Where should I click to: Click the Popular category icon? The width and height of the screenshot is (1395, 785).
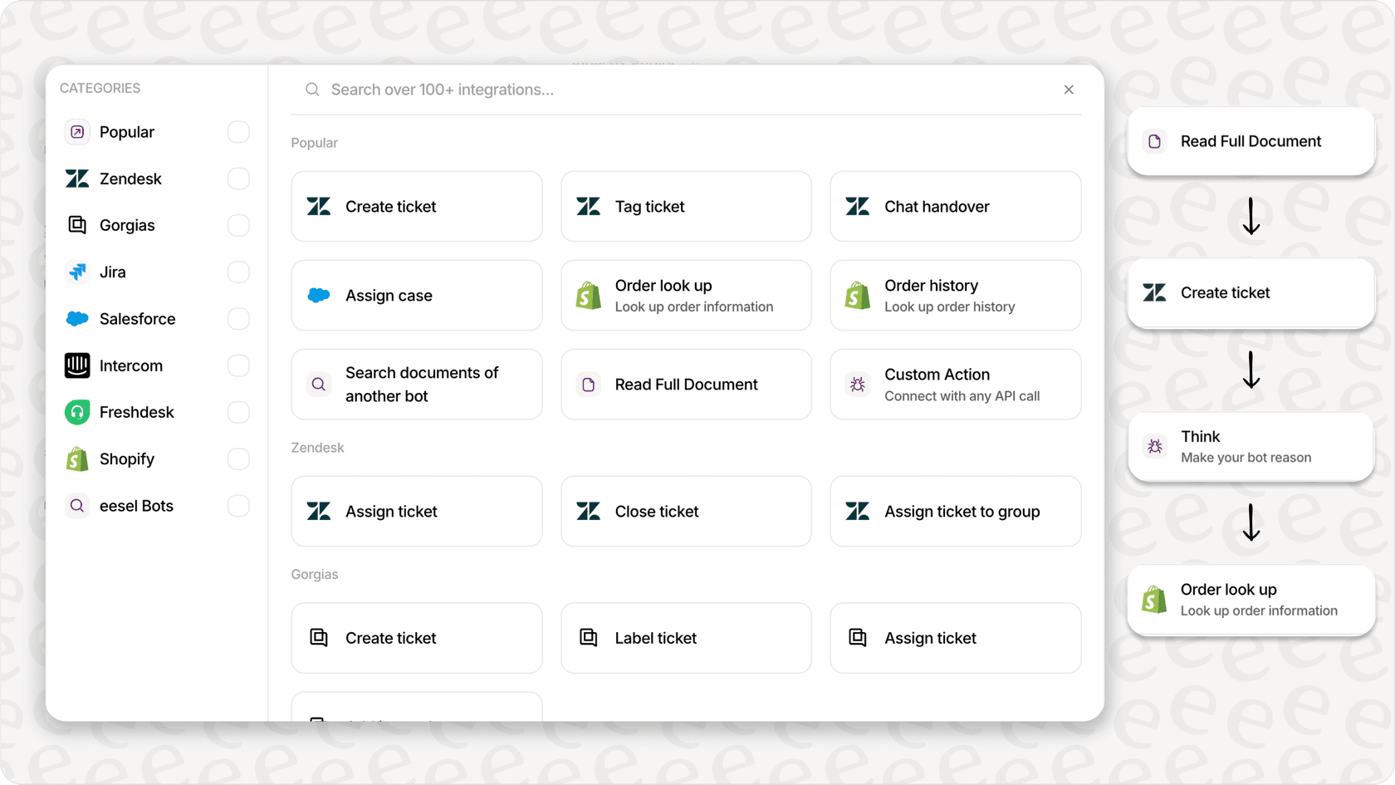pyautogui.click(x=77, y=132)
